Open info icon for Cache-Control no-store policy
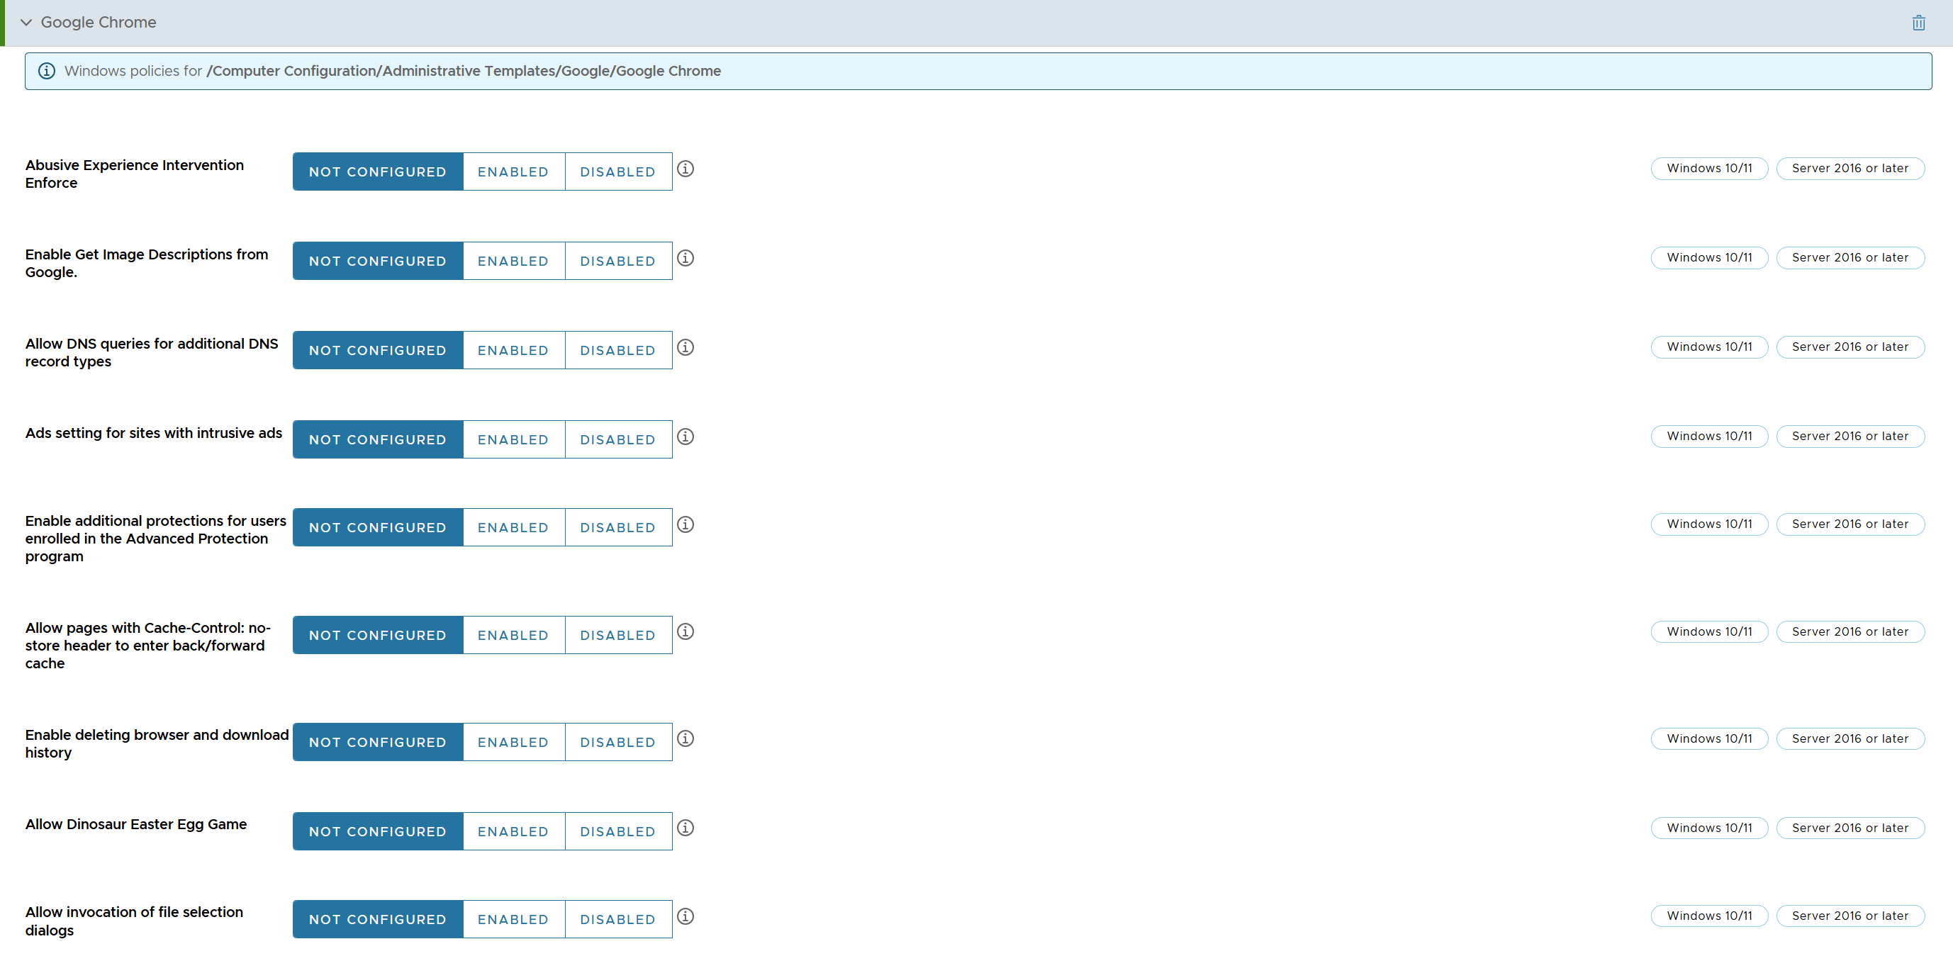The height and width of the screenshot is (956, 1953). coord(685,632)
